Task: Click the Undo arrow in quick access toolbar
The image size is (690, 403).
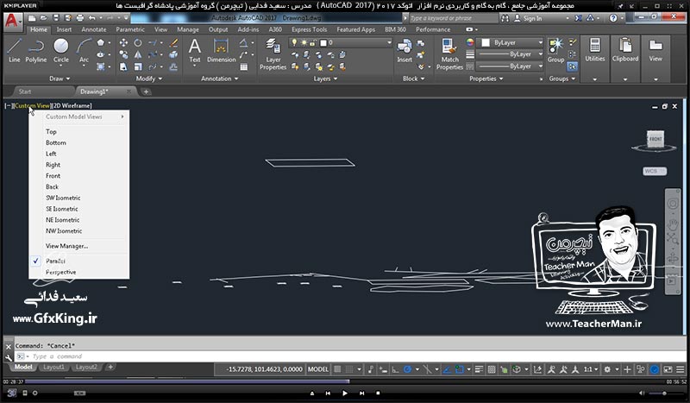Action: coord(91,18)
